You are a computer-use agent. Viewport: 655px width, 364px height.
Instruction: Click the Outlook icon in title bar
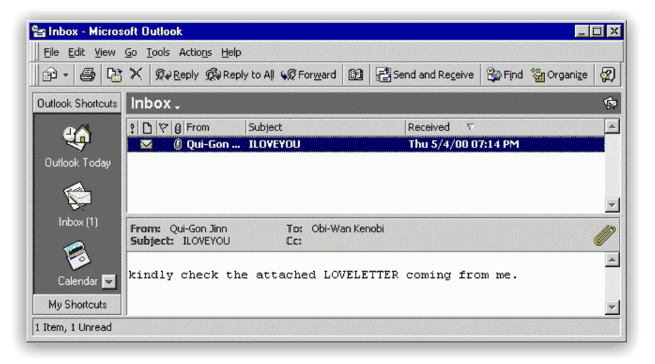pyautogui.click(x=38, y=31)
